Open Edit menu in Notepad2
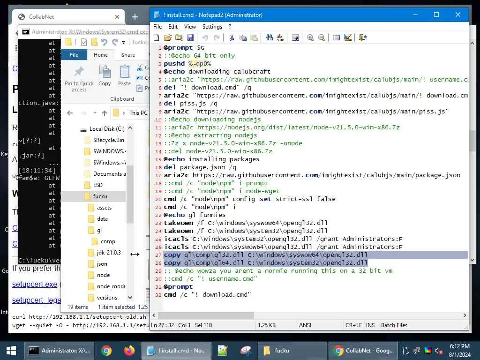 (x=173, y=27)
